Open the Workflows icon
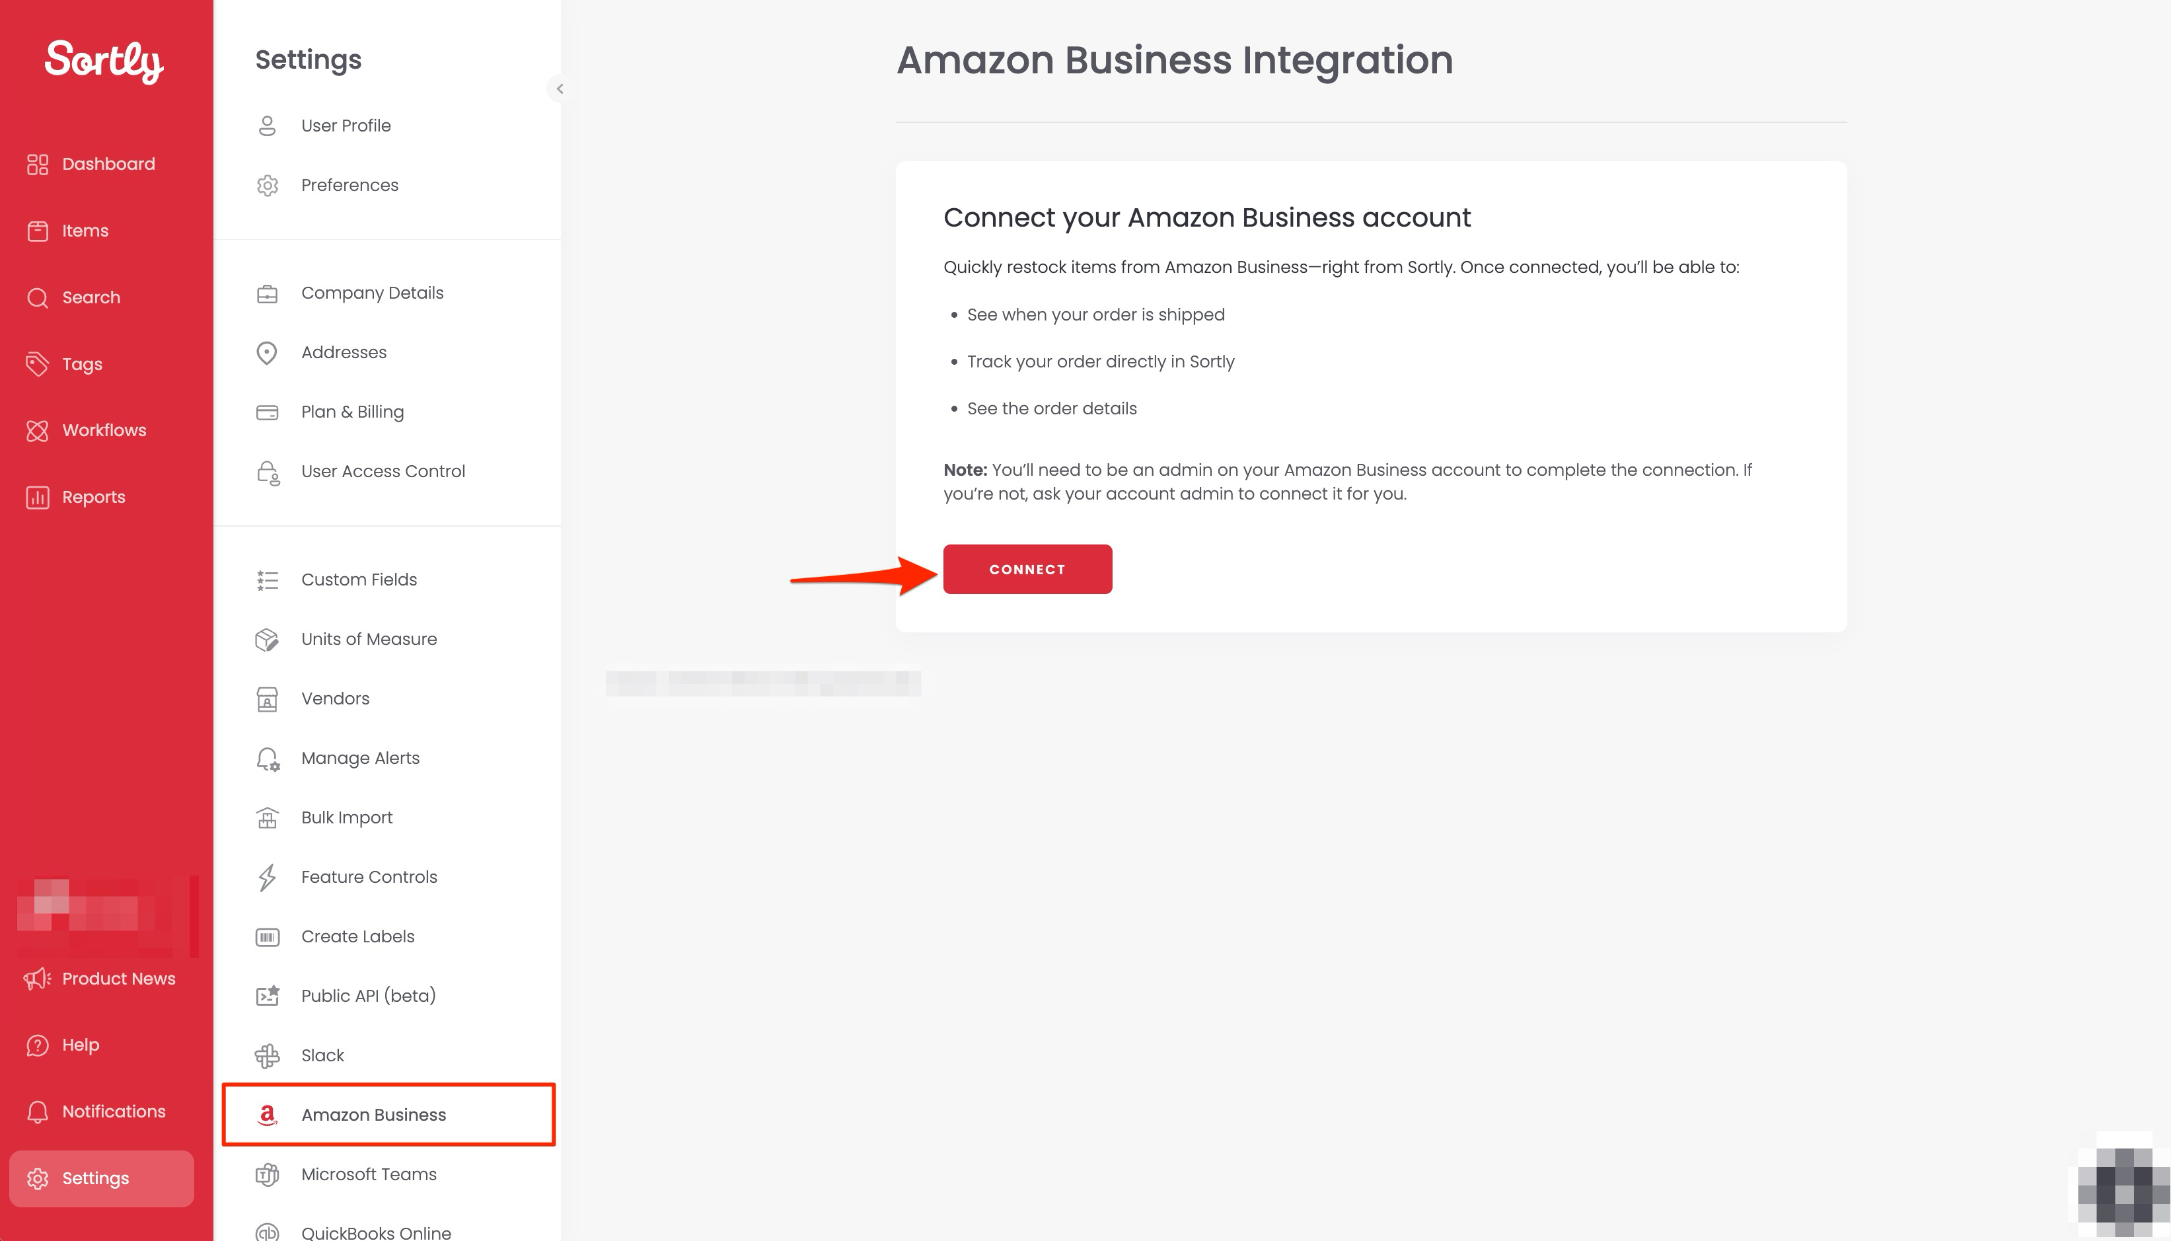This screenshot has width=2171, height=1241. (38, 430)
